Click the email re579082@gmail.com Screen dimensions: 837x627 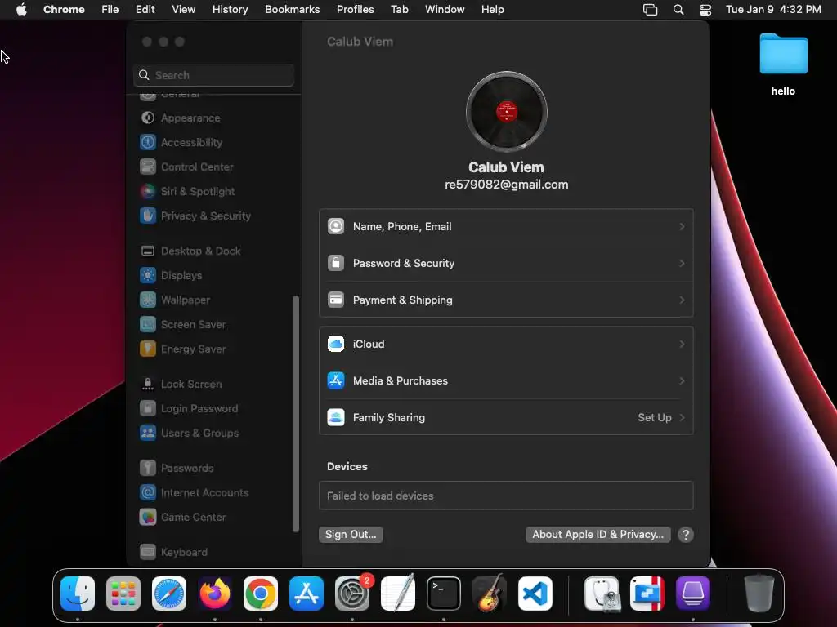(x=506, y=185)
